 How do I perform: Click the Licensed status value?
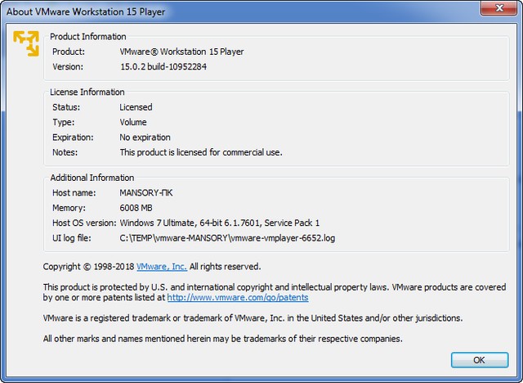tap(136, 107)
